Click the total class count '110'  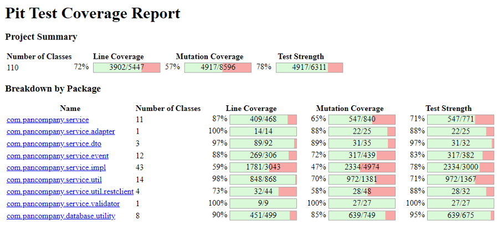(x=13, y=68)
